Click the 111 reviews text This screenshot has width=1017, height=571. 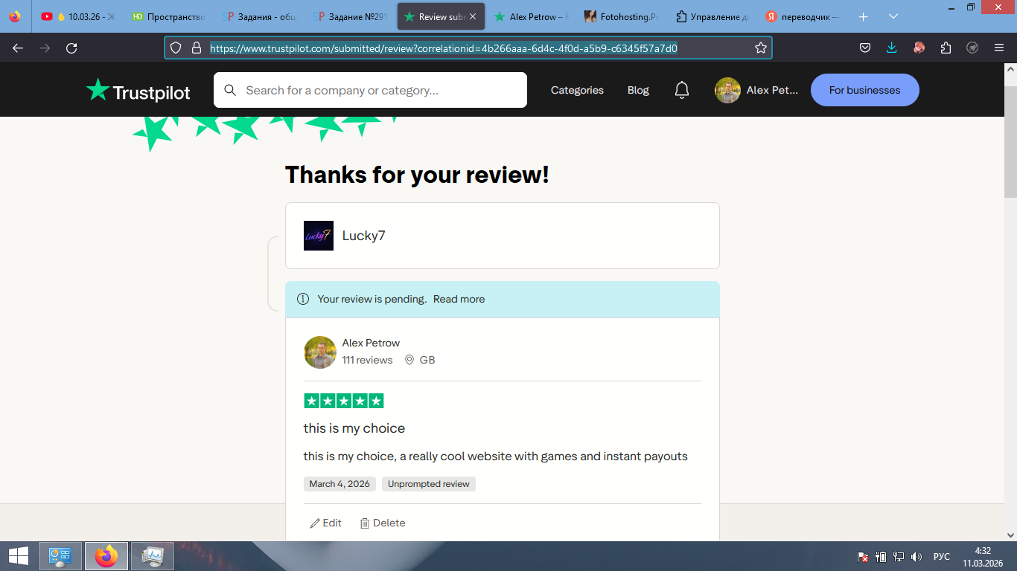coord(367,360)
